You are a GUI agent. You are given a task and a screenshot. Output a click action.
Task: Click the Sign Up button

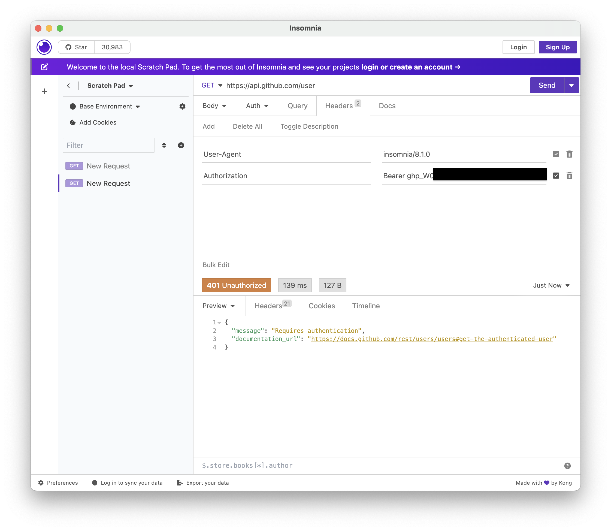pyautogui.click(x=557, y=47)
